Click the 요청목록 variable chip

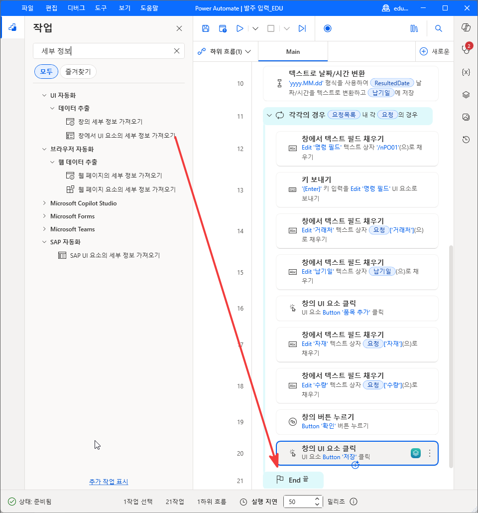coord(344,115)
